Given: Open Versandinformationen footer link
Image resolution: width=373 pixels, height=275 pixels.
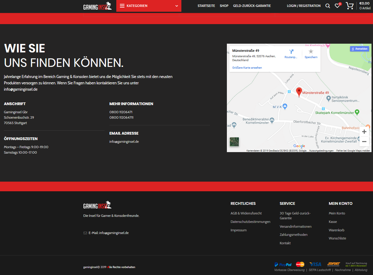Looking at the screenshot, I should [x=296, y=227].
